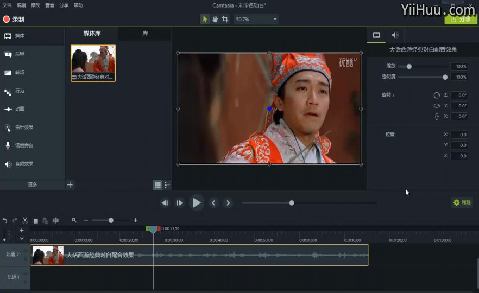The width and height of the screenshot is (479, 293).
Task: Click the timeline zoom out minus
Action: (x=86, y=220)
